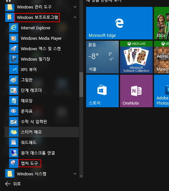Select the 단계 레코더 text label

(31, 90)
